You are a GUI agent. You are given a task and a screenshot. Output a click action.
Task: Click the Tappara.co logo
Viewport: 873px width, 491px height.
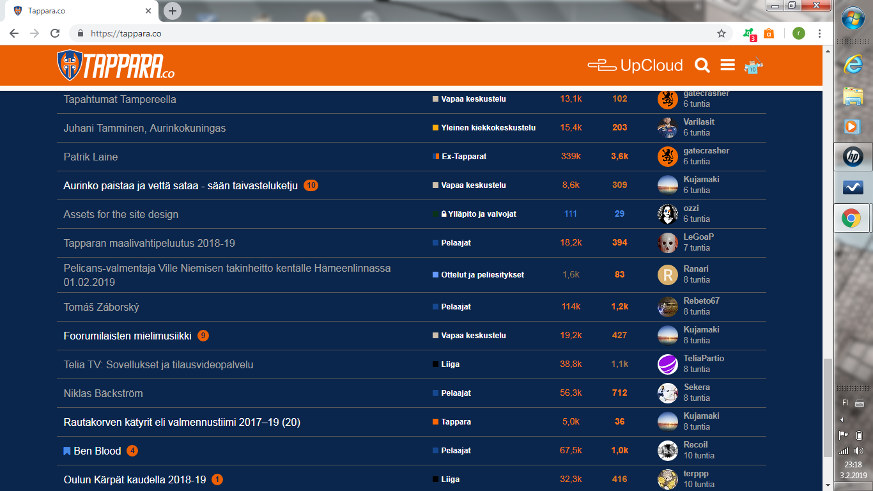[x=116, y=65]
